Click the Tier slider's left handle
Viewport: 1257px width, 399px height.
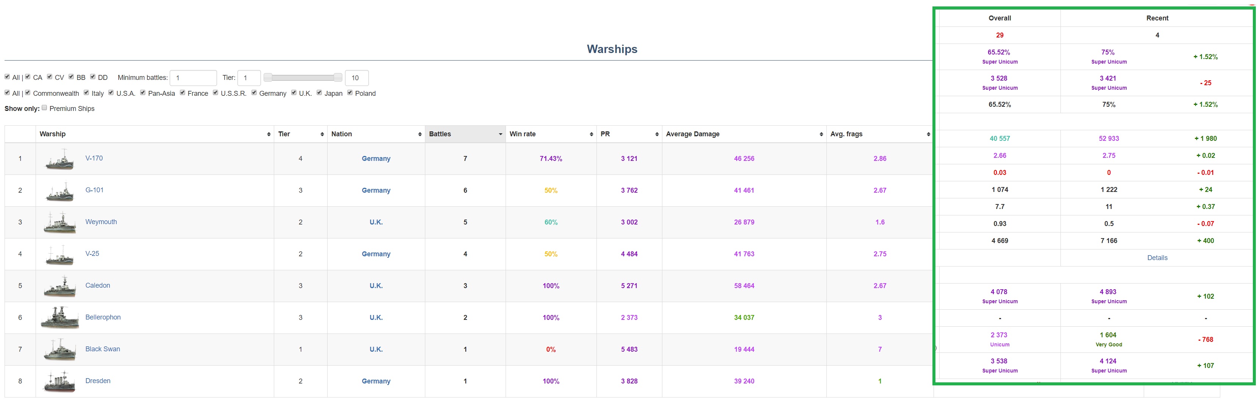tap(267, 78)
